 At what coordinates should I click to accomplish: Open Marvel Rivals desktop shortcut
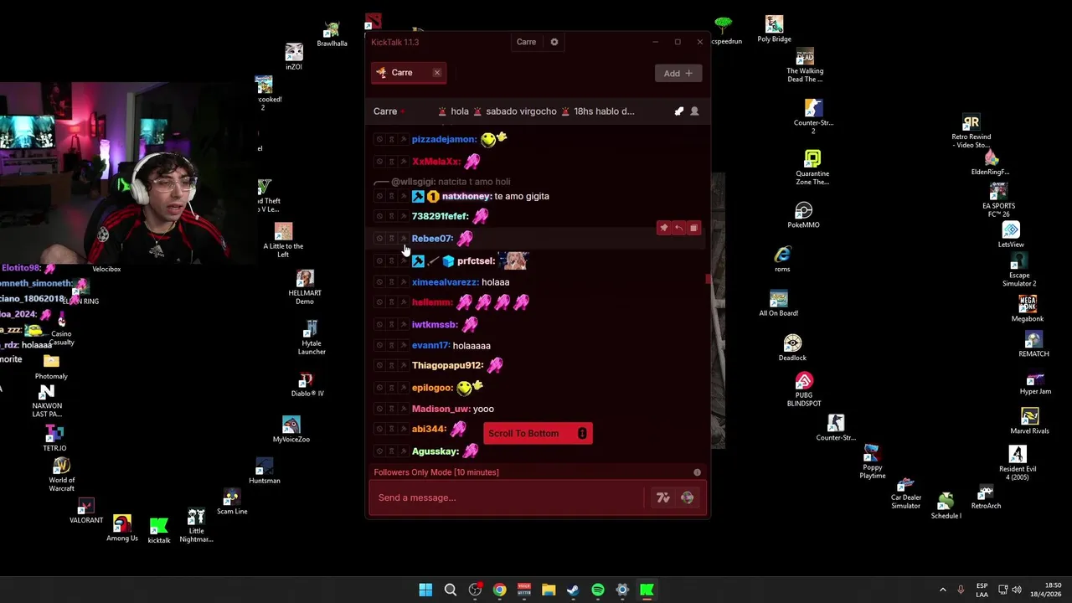pyautogui.click(x=1030, y=421)
